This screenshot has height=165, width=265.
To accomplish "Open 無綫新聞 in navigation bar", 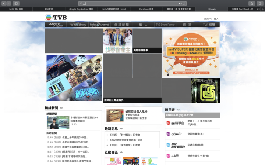I will coord(121,25).
